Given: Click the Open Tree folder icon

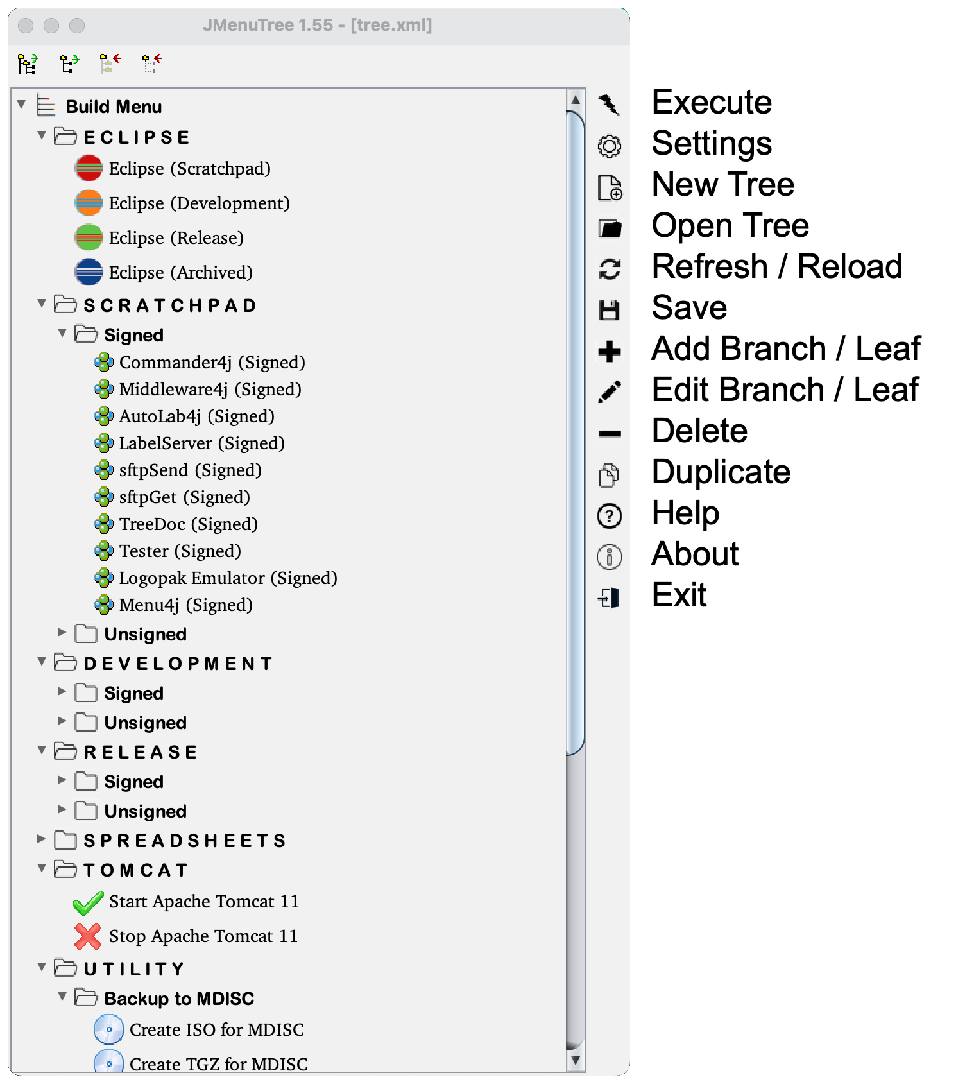Looking at the screenshot, I should 610,228.
